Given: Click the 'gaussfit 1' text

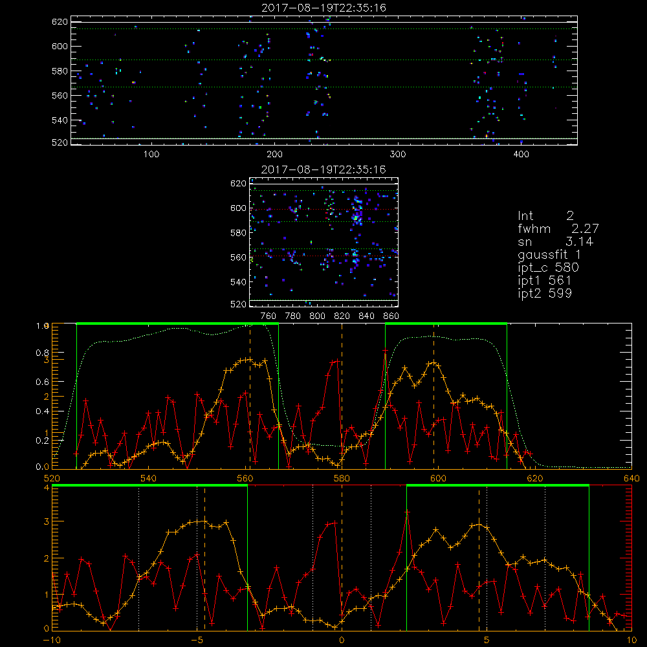Looking at the screenshot, I should point(549,254).
